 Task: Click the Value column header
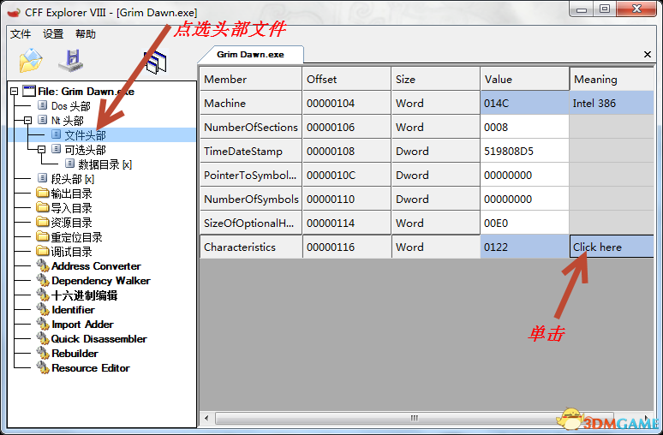525,79
